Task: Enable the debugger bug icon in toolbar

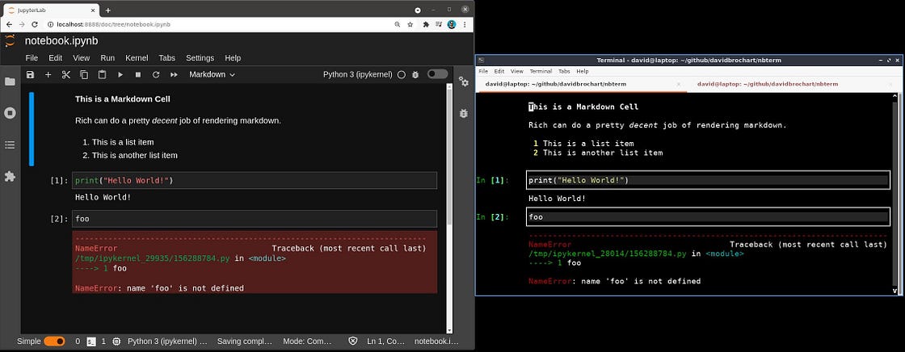Action: (x=415, y=74)
